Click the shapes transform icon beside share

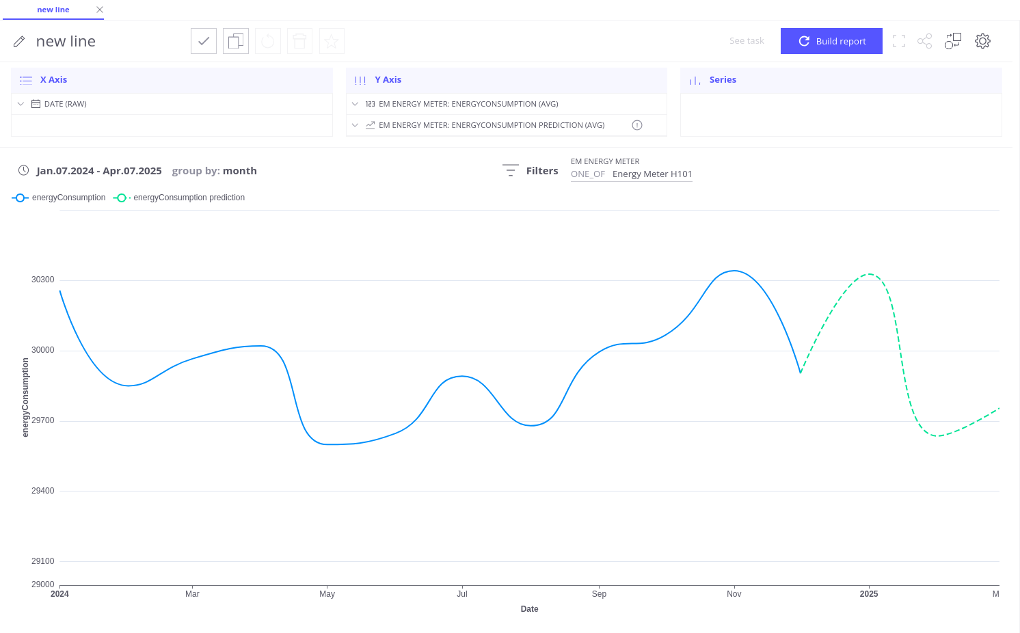coord(953,41)
